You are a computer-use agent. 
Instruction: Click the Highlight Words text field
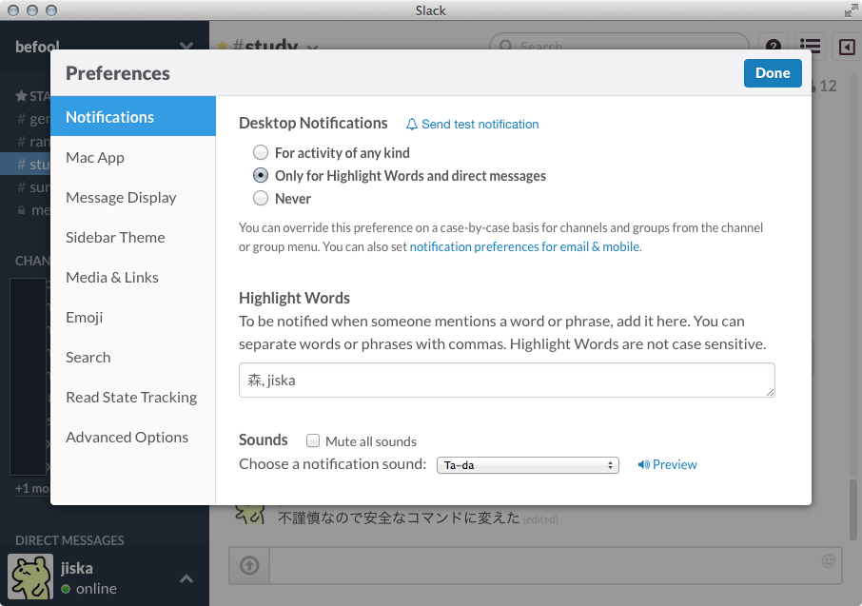point(507,380)
